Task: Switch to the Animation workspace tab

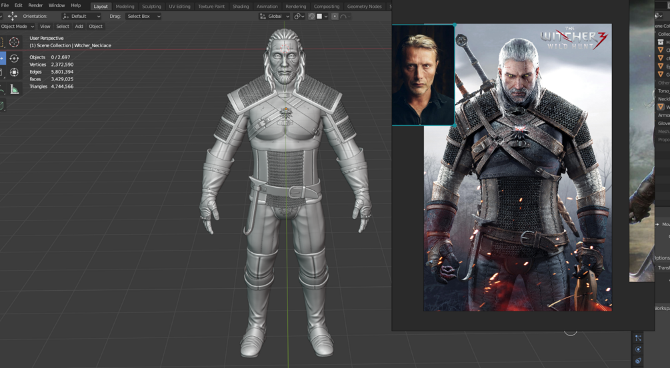Action: (267, 7)
